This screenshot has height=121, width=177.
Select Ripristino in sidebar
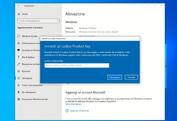pos(26,71)
